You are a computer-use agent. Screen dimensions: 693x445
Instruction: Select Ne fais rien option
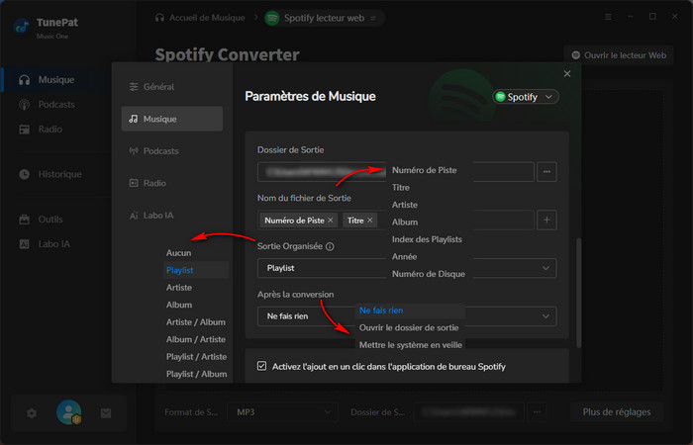click(x=410, y=311)
